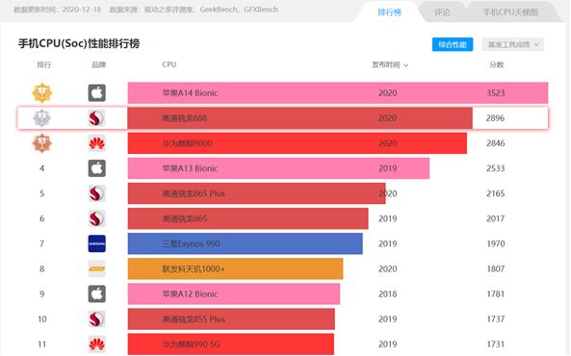571x356 pixels.
Task: Open the 评论 tab
Action: coord(442,13)
